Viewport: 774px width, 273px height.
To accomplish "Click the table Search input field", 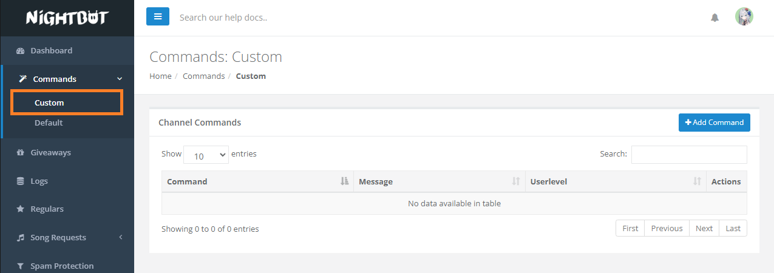I will click(689, 155).
